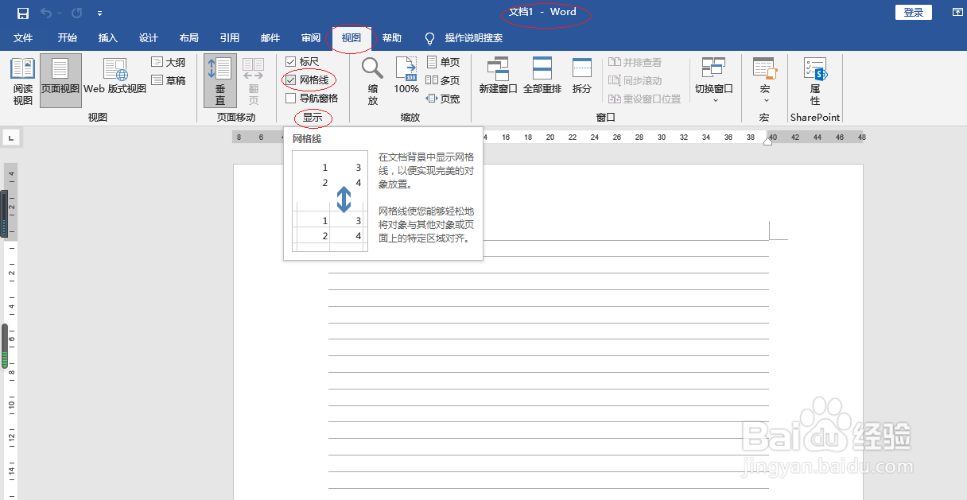The height and width of the screenshot is (500, 967).
Task: Choose Page Width (页宽) zoom
Action: coord(443,99)
